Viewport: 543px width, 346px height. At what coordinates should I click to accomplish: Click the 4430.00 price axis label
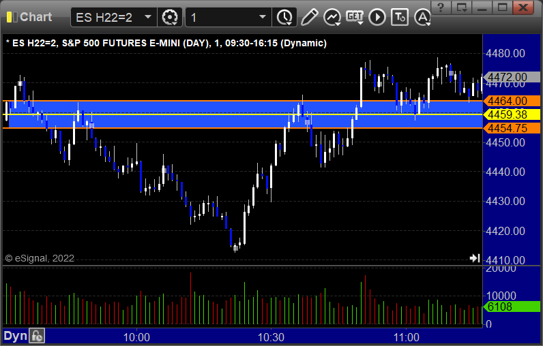(505, 201)
